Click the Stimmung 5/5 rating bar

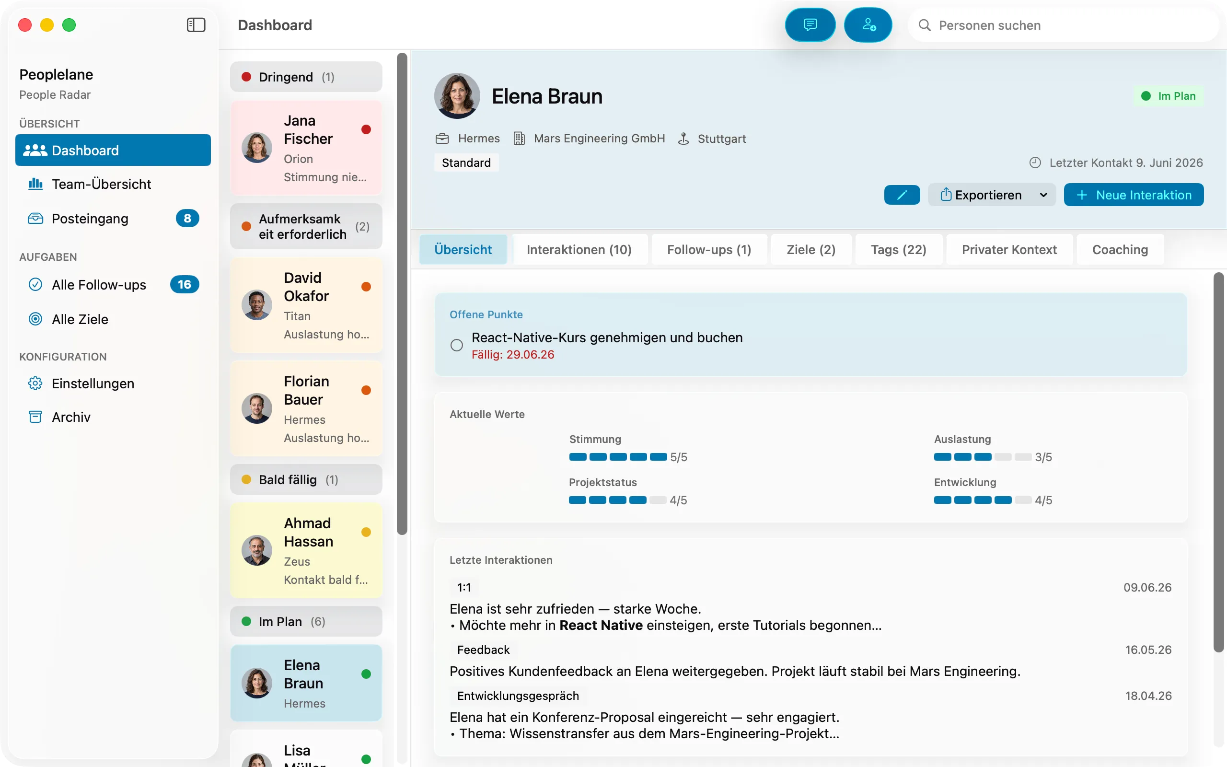tap(617, 456)
